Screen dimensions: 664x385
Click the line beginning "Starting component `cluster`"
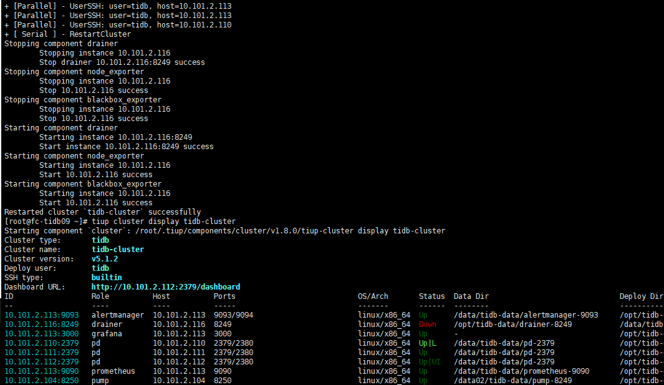pyautogui.click(x=224, y=231)
